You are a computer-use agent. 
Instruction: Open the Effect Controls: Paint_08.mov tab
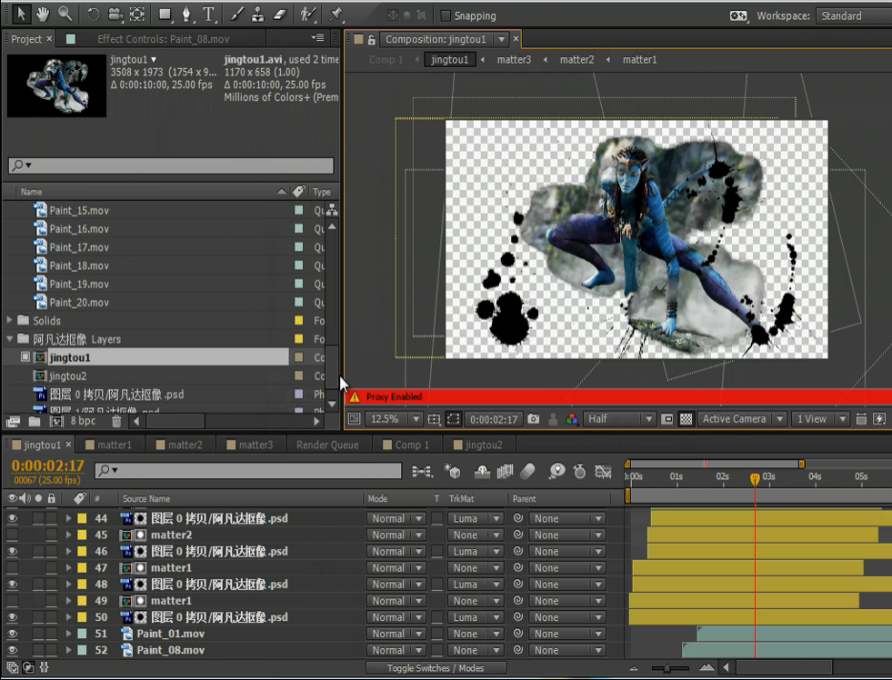(x=163, y=39)
